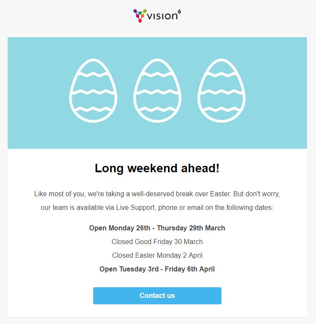This screenshot has height=324, width=316.
Task: Select the middle Easter egg graphic
Action: (157, 91)
